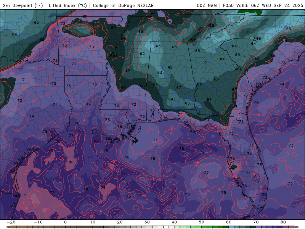Click the "60" color scale label
Screen dimensions: 305x229
pyautogui.click(x=229, y=222)
